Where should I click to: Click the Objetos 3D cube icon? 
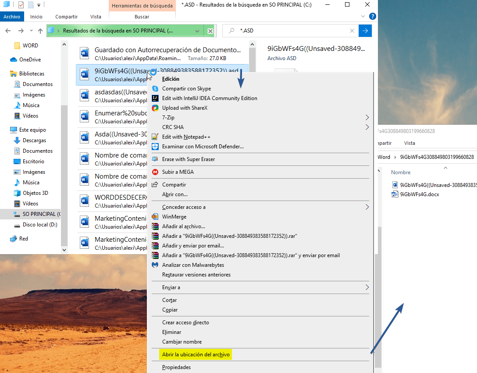[x=17, y=193]
